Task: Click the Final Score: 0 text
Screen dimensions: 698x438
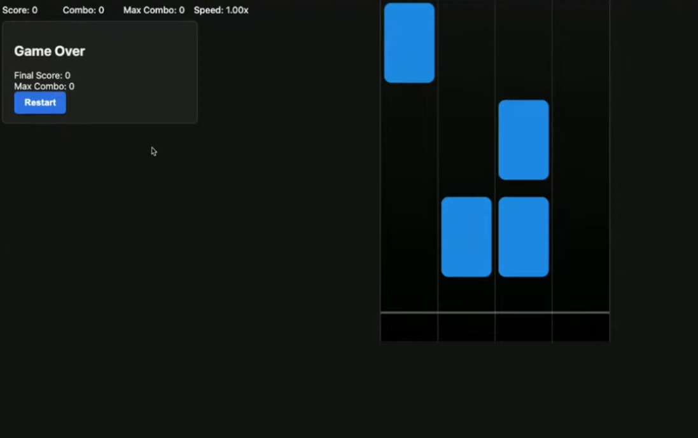Action: click(x=42, y=76)
